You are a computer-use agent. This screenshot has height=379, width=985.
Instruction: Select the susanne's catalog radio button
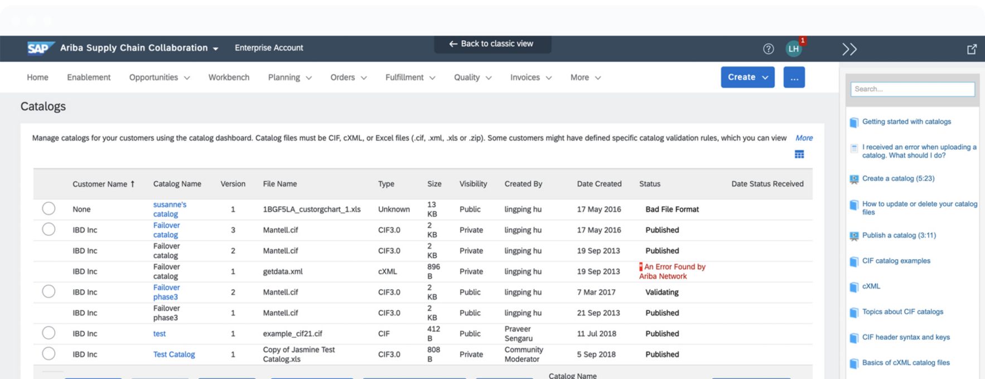point(49,208)
